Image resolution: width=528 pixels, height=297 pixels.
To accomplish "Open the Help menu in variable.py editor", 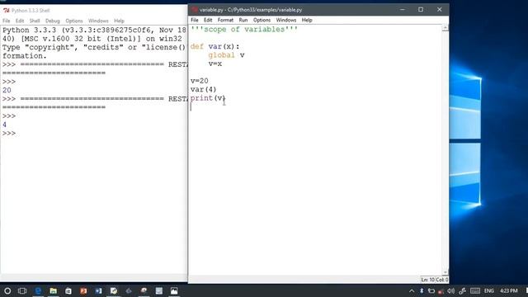I will [x=307, y=20].
